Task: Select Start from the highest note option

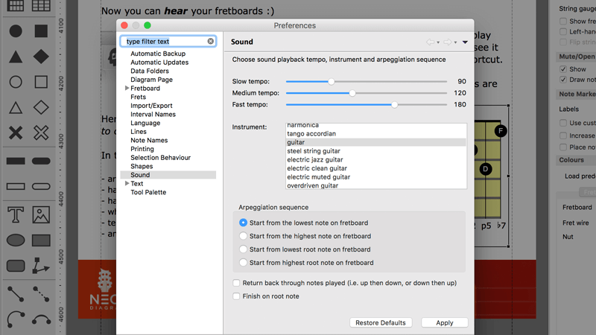Action: [243, 236]
